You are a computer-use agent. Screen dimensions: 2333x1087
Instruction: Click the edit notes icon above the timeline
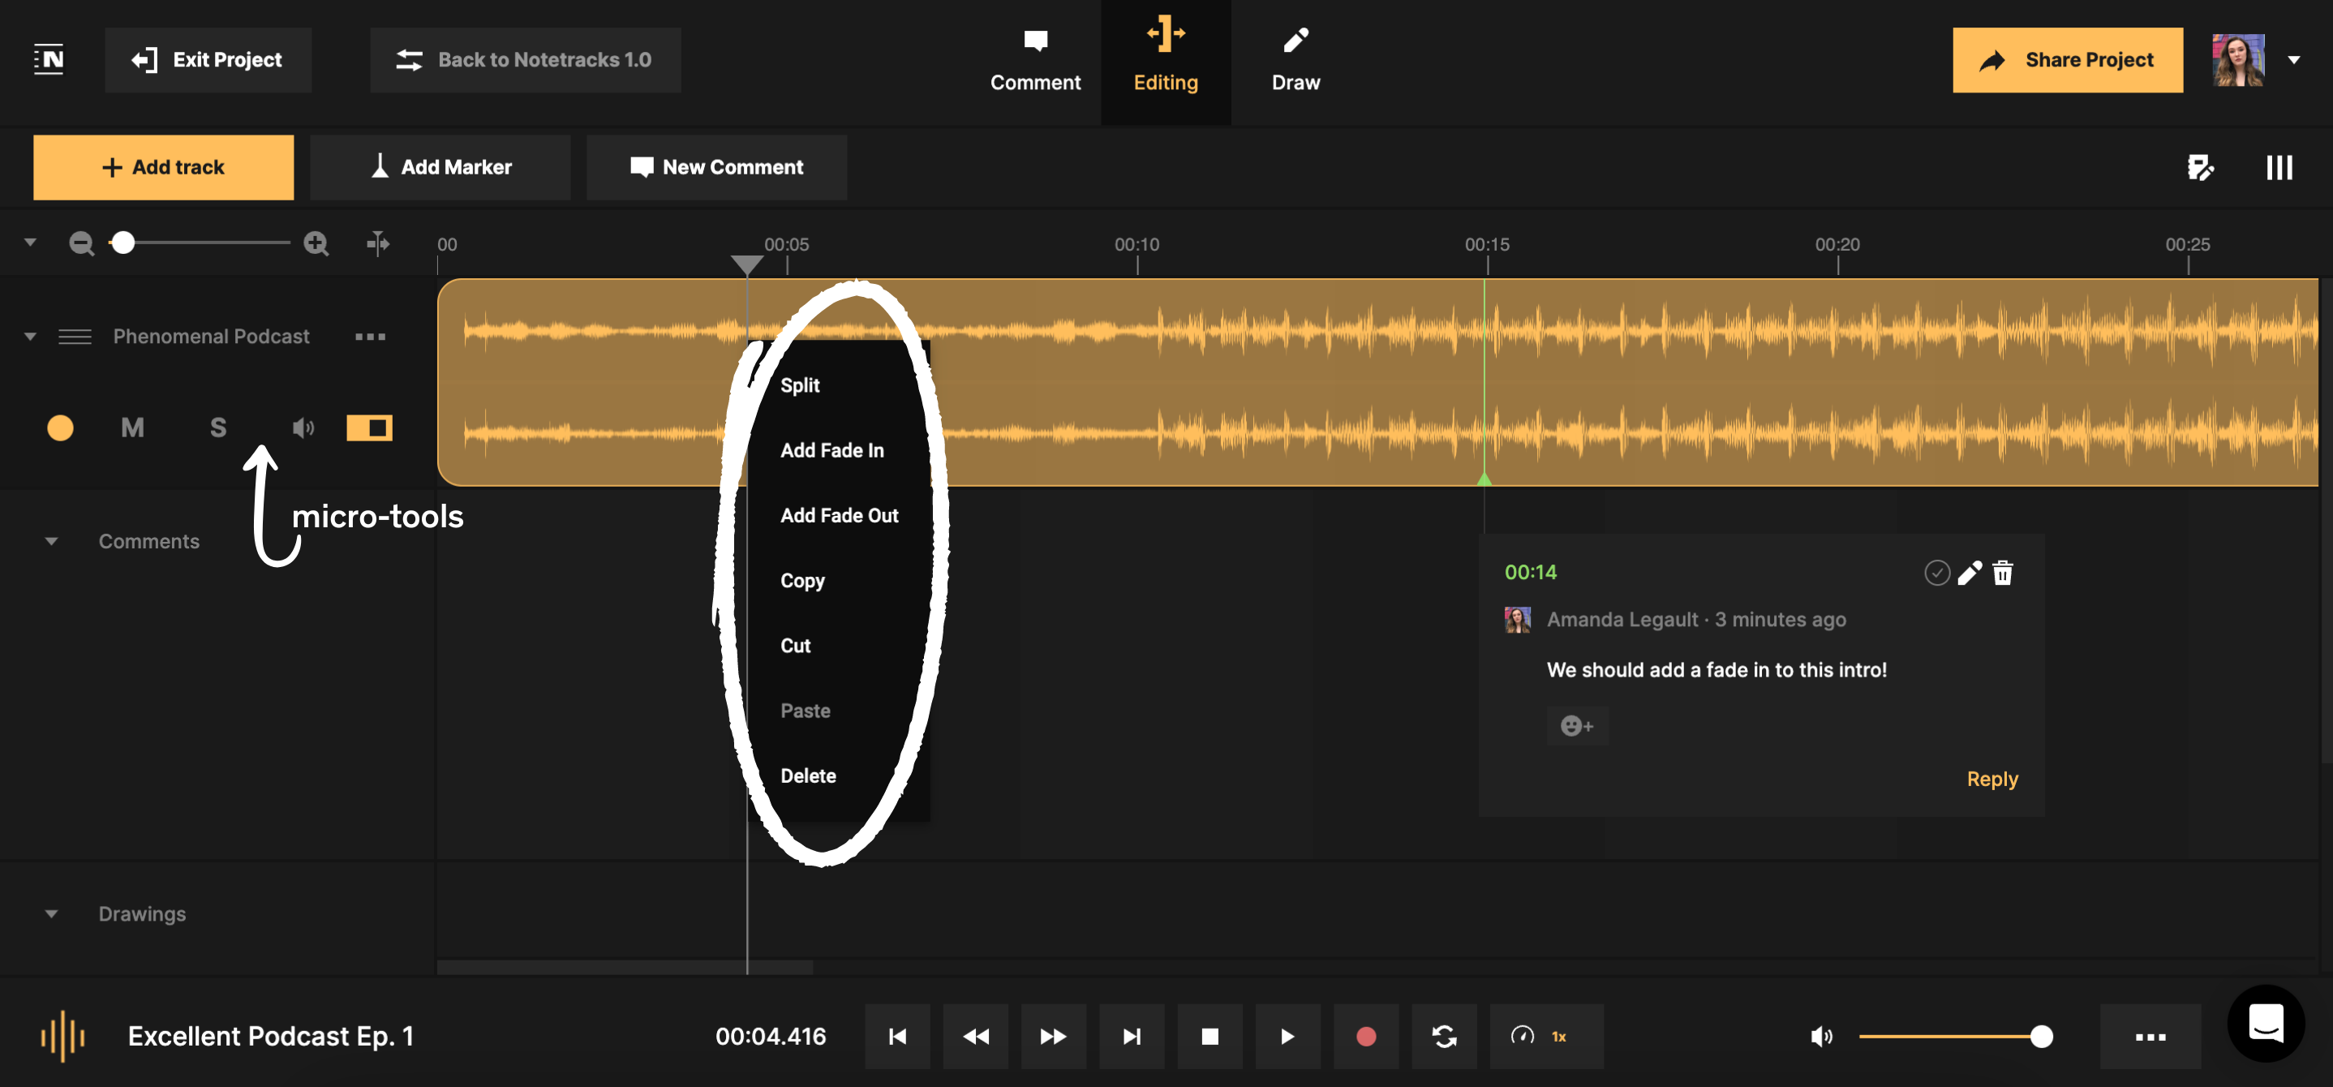coord(2201,168)
